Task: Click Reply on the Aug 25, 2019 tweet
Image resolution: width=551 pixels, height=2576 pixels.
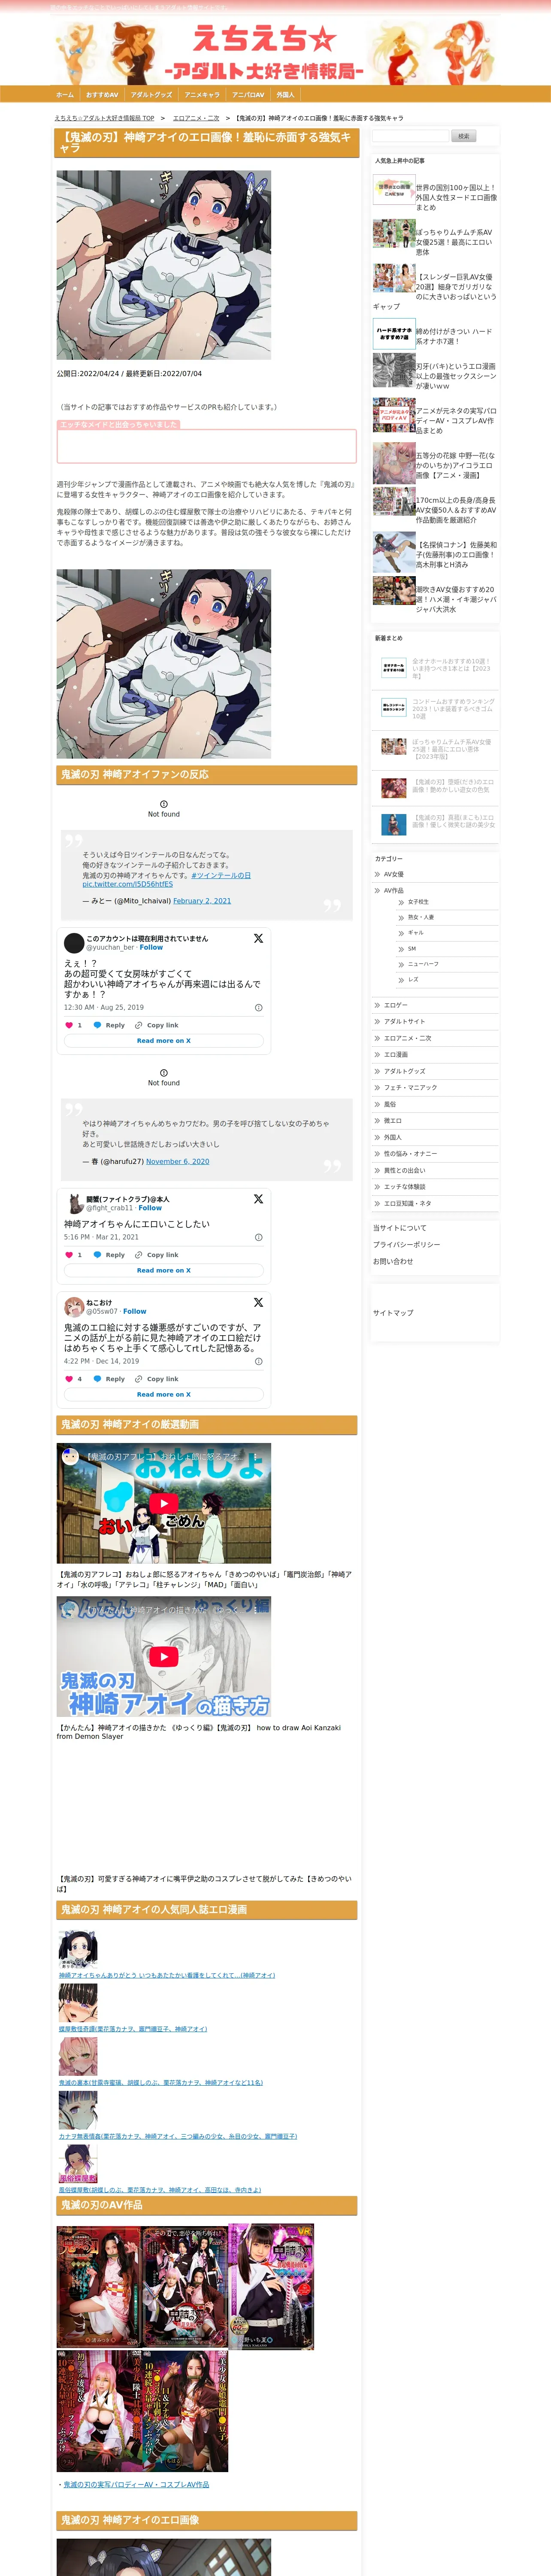Action: point(109,1025)
